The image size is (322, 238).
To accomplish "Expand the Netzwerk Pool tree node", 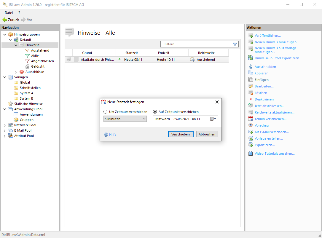I will tap(5, 125).
